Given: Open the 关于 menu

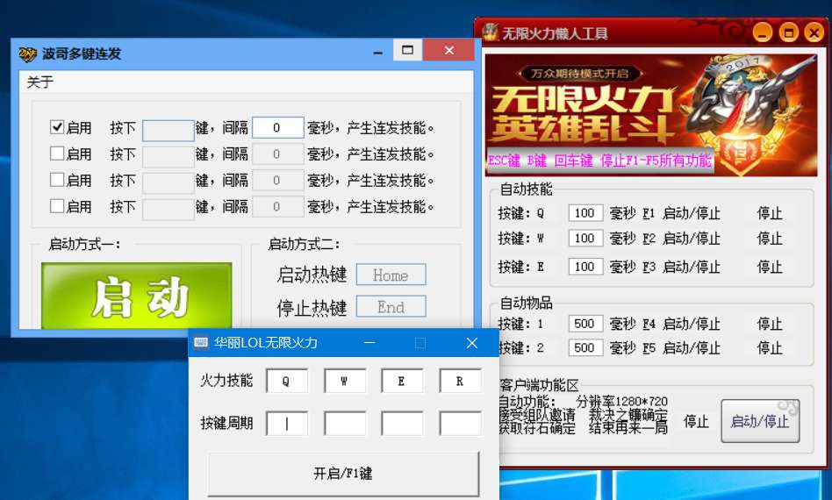Looking at the screenshot, I should [x=40, y=82].
